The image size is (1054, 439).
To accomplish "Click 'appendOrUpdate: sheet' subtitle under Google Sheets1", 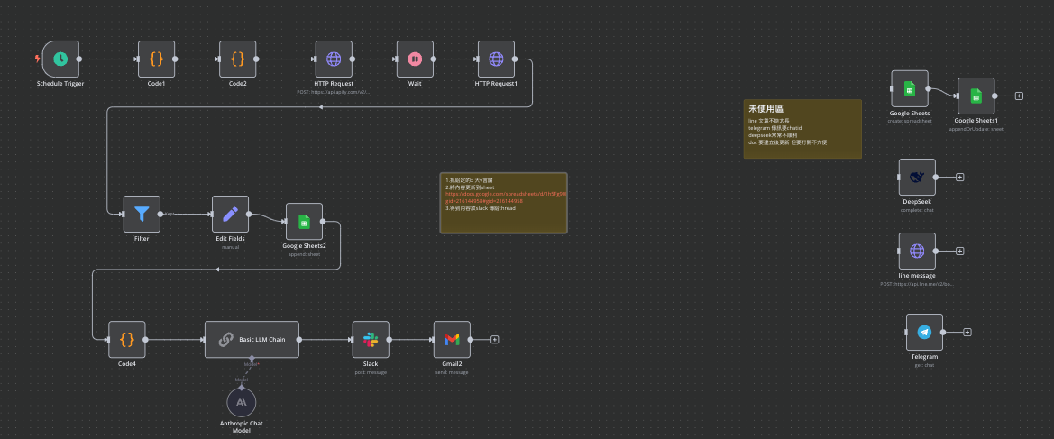I will pyautogui.click(x=976, y=128).
